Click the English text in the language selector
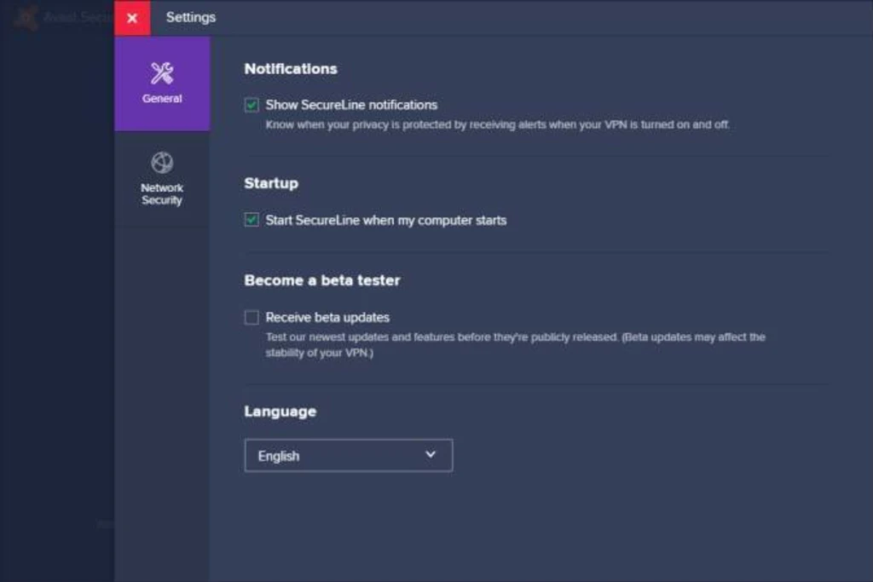This screenshot has width=873, height=582. coord(279,456)
